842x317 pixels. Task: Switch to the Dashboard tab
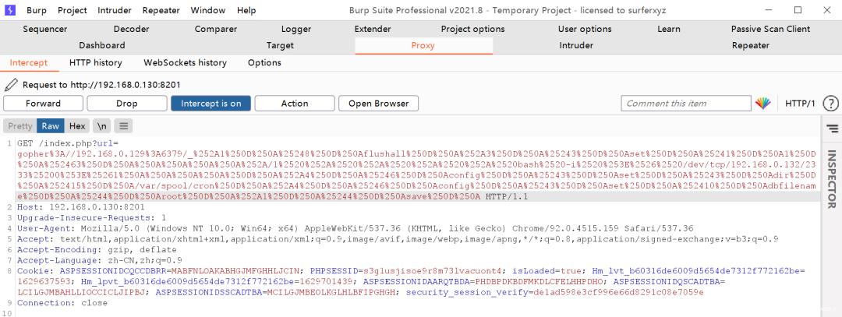click(102, 46)
